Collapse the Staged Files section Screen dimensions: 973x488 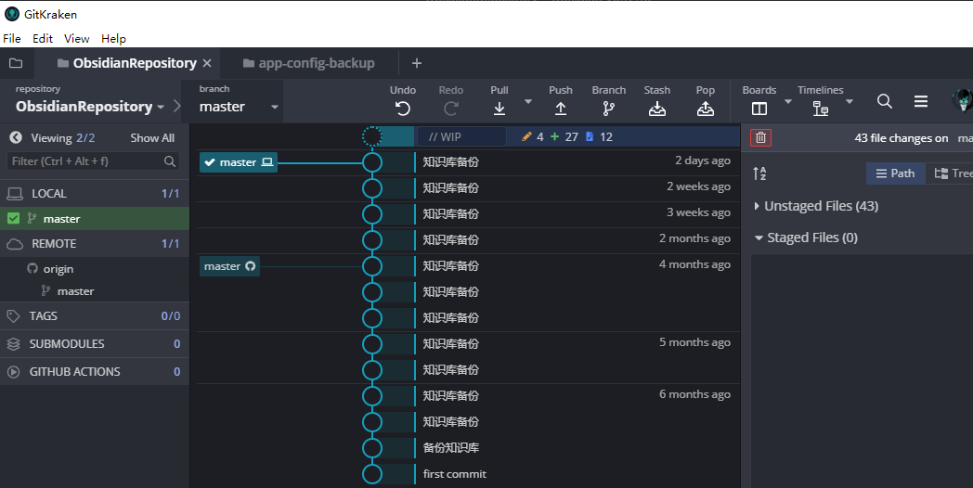pos(759,238)
